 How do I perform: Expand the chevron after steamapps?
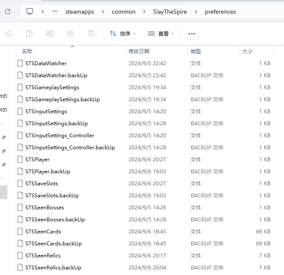tap(103, 12)
